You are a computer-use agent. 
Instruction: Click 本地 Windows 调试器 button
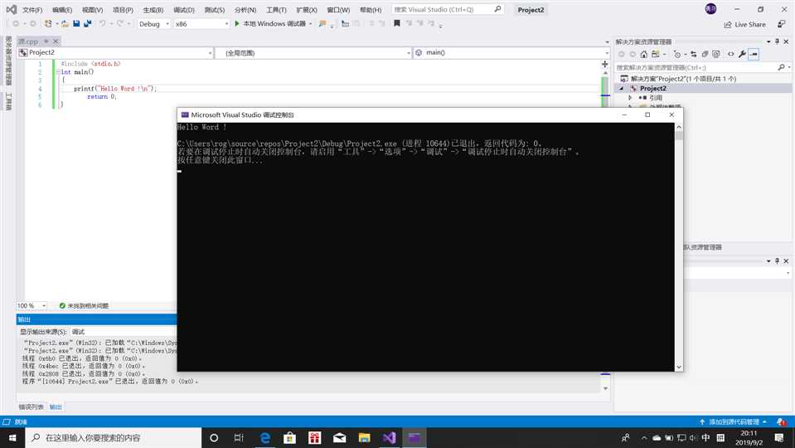point(269,24)
